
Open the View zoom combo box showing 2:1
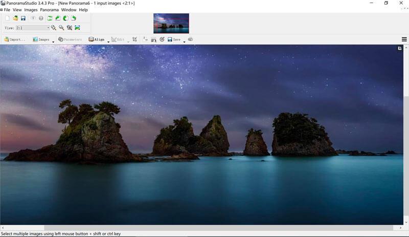(33, 28)
